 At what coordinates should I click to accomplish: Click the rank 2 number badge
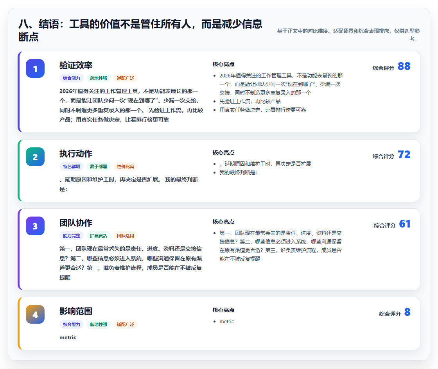point(35,157)
